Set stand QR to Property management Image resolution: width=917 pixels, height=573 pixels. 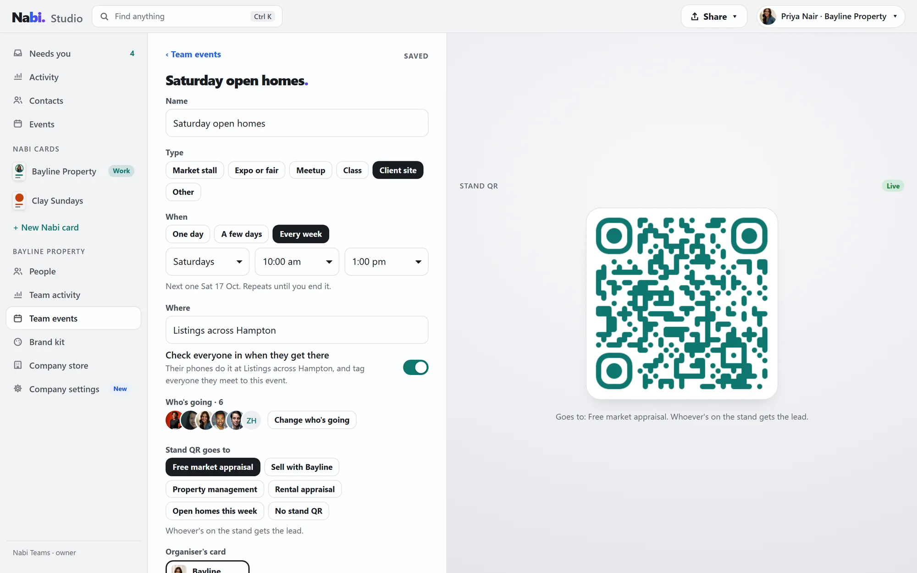215,489
